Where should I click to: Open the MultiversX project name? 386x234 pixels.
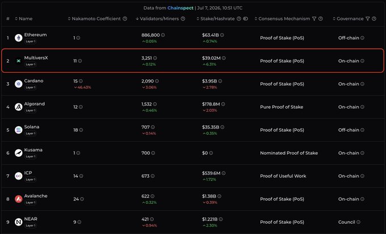click(36, 58)
